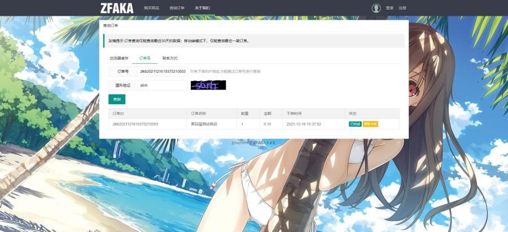The width and height of the screenshot is (508, 232).
Task: Switch to the 浏览器缓存 tab
Action: (x=119, y=58)
